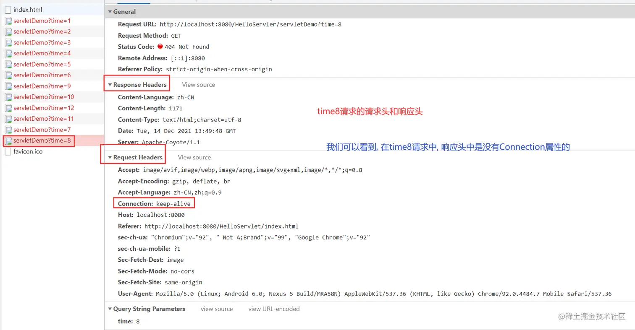635x330 pixels.
Task: Click the Remote Address [::1]:8080 value
Action: 188,58
